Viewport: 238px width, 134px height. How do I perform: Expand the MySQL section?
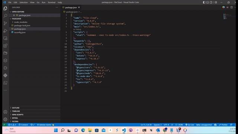point(35,118)
